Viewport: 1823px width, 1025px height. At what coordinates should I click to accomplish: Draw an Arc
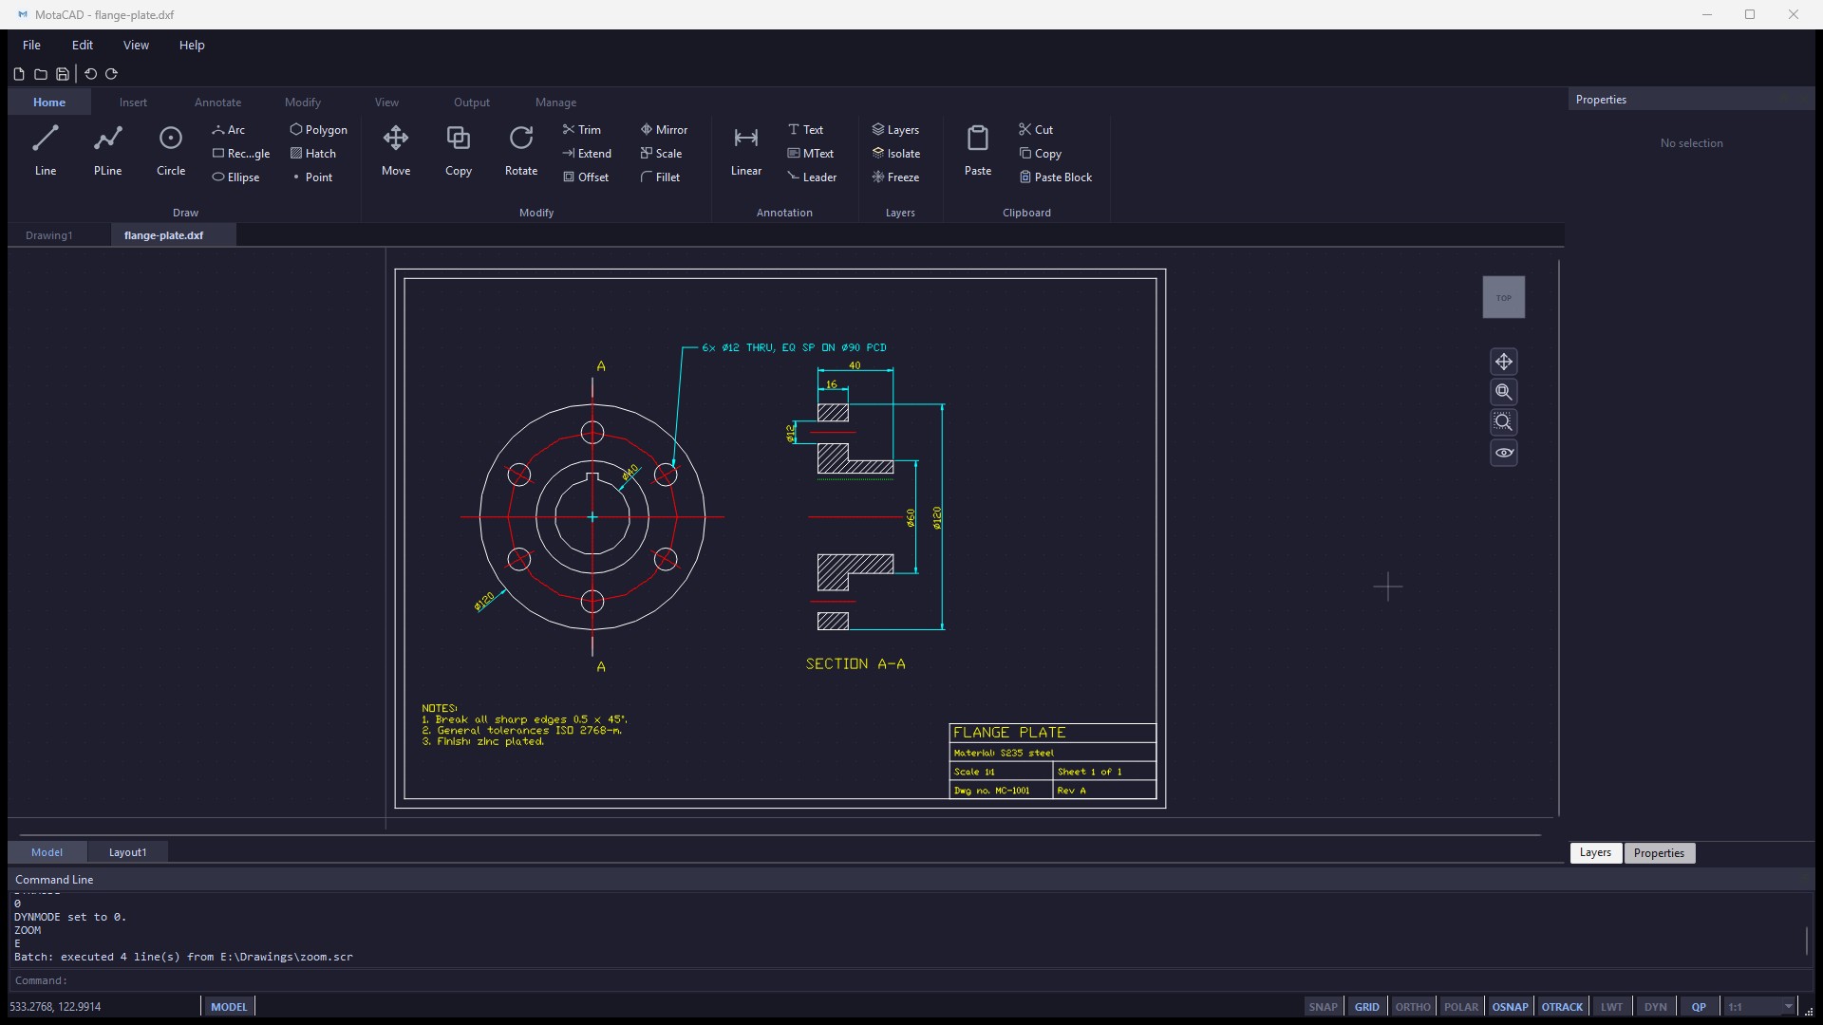(229, 130)
